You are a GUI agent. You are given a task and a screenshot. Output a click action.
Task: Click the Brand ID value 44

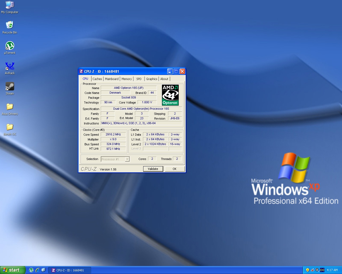[152, 93]
